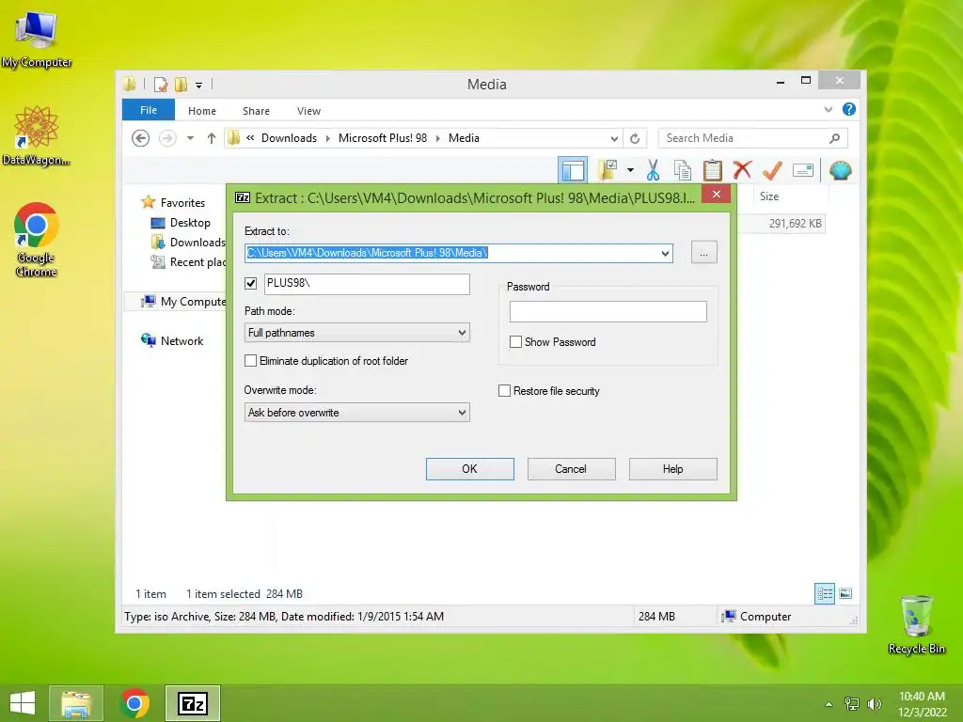Select the DataWagon desktop shortcut
The width and height of the screenshot is (963, 722).
tap(37, 135)
